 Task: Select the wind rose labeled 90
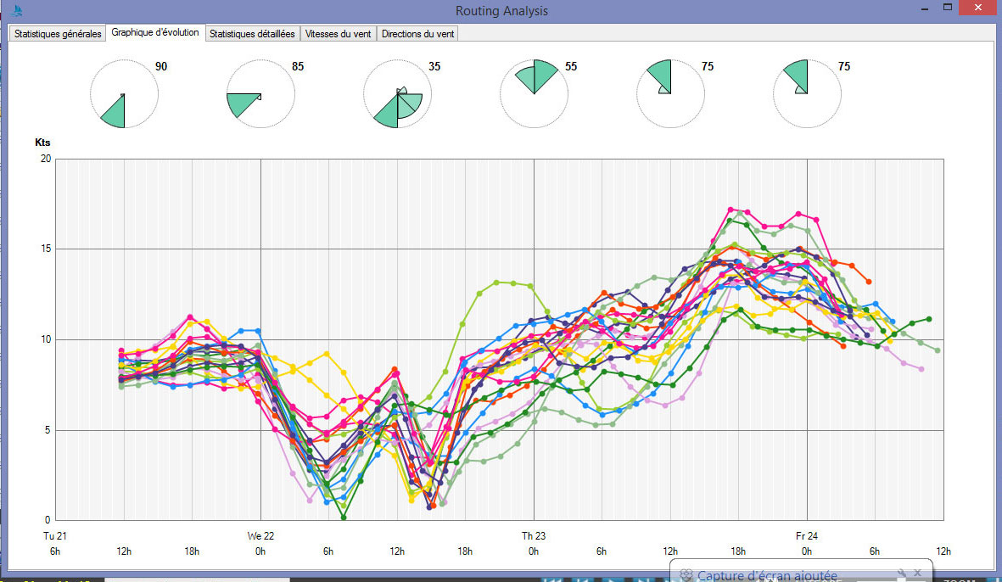(x=125, y=94)
